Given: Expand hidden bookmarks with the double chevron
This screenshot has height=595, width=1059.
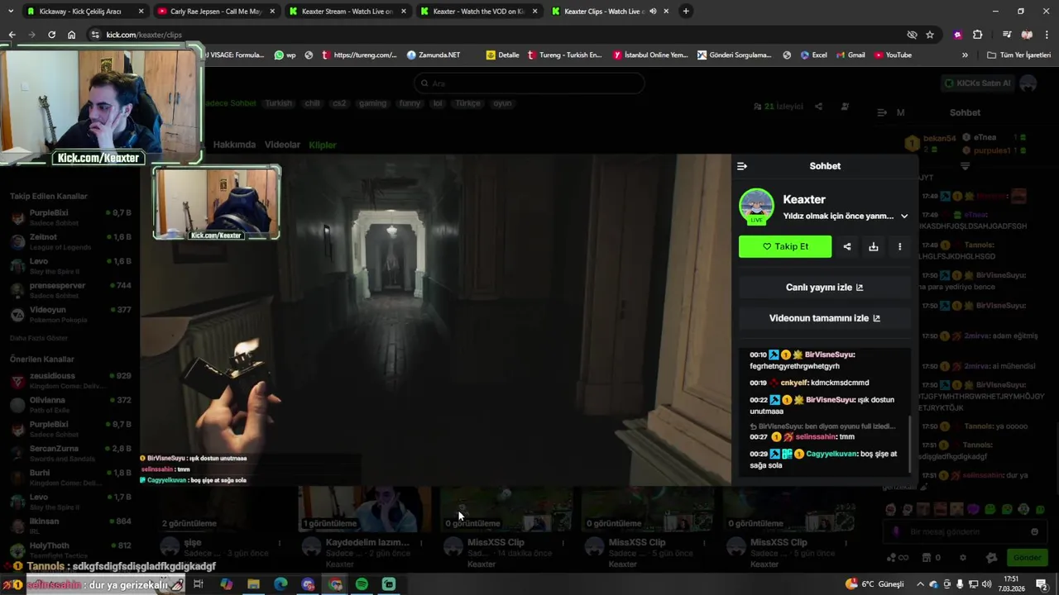Looking at the screenshot, I should pyautogui.click(x=965, y=55).
